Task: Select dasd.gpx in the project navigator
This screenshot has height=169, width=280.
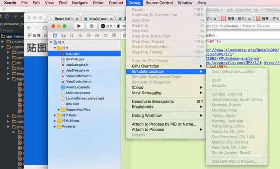Action: pos(84,53)
